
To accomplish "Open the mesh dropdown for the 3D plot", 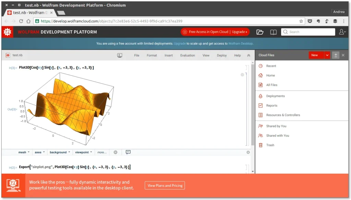I will 24,152.
